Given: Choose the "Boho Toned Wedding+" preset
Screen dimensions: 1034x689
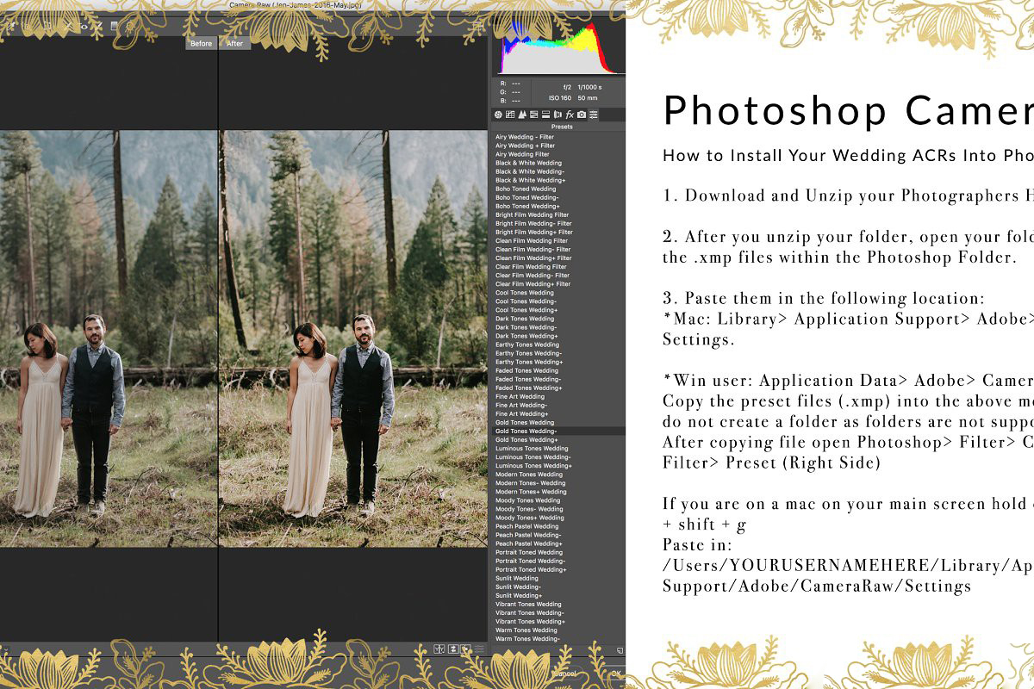Looking at the screenshot, I should 527,206.
